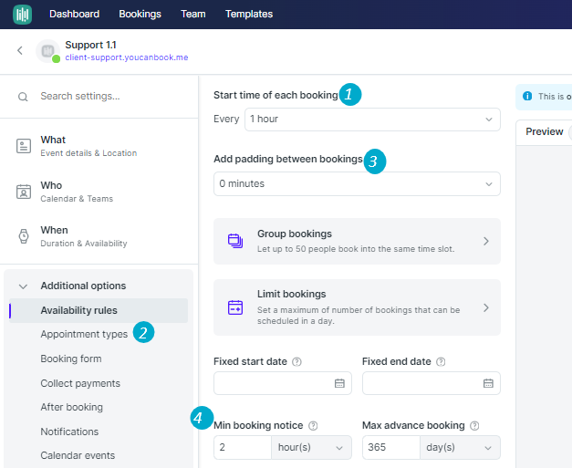Open the Templates menu item

pos(248,15)
